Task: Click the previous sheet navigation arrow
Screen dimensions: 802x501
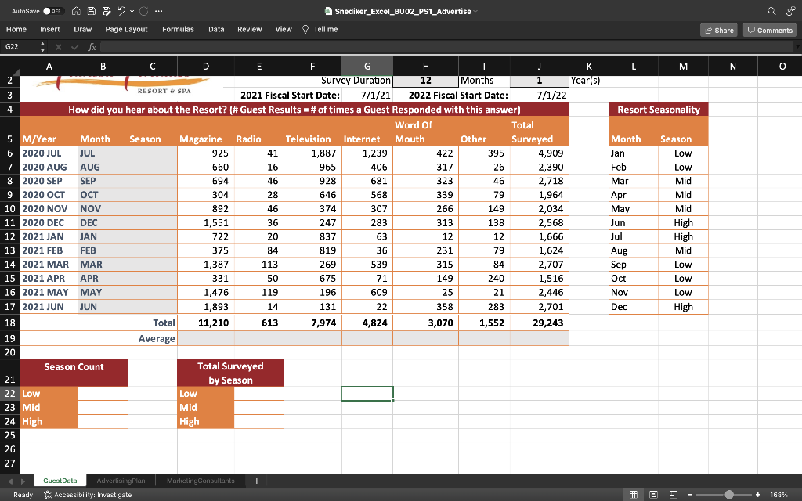Action: 10,481
